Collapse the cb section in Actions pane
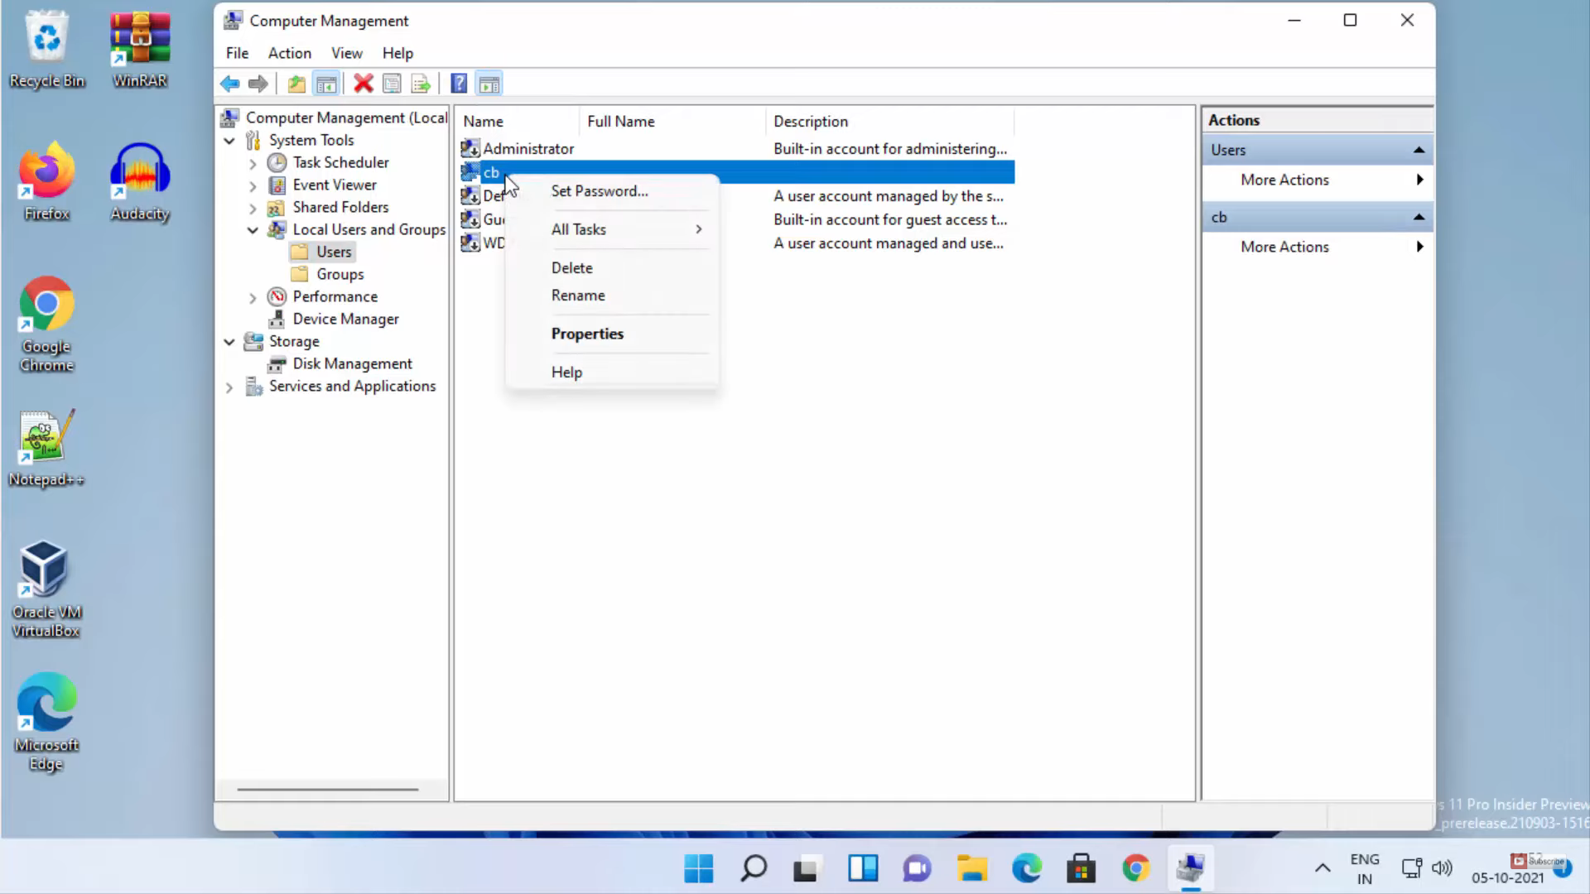The image size is (1590, 894). (x=1419, y=217)
